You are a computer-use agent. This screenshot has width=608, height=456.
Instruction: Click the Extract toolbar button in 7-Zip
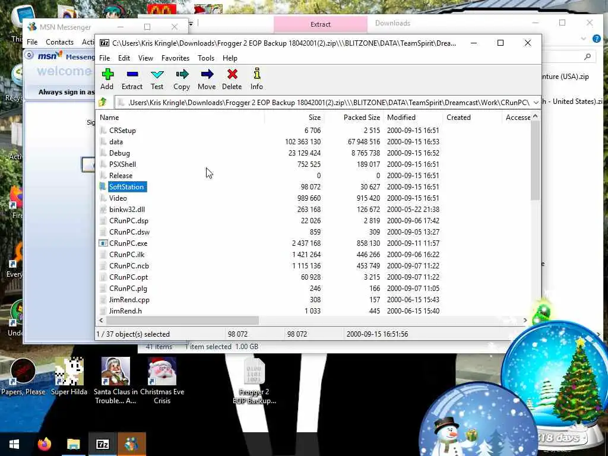tap(132, 79)
